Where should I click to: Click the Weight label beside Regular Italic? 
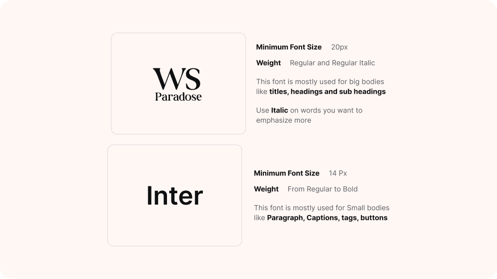(x=268, y=63)
